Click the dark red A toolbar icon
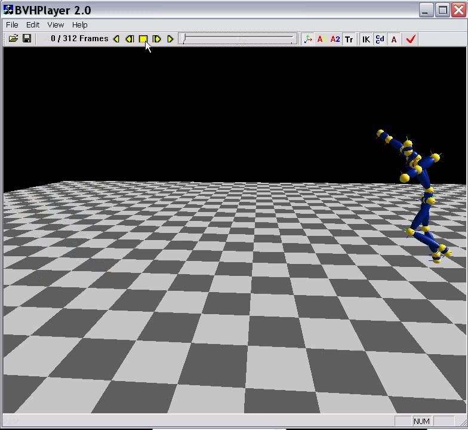468x430 pixels. (x=394, y=39)
